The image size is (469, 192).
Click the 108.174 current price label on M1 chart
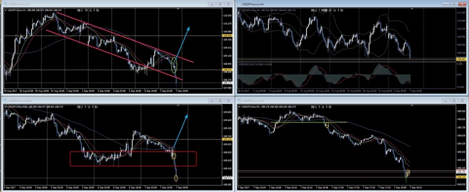pyautogui.click(x=461, y=173)
